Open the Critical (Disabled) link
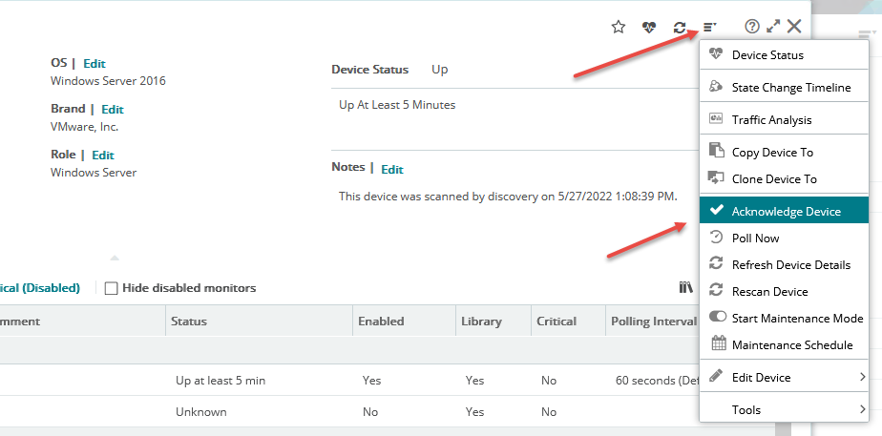Image resolution: width=882 pixels, height=436 pixels. [x=40, y=288]
